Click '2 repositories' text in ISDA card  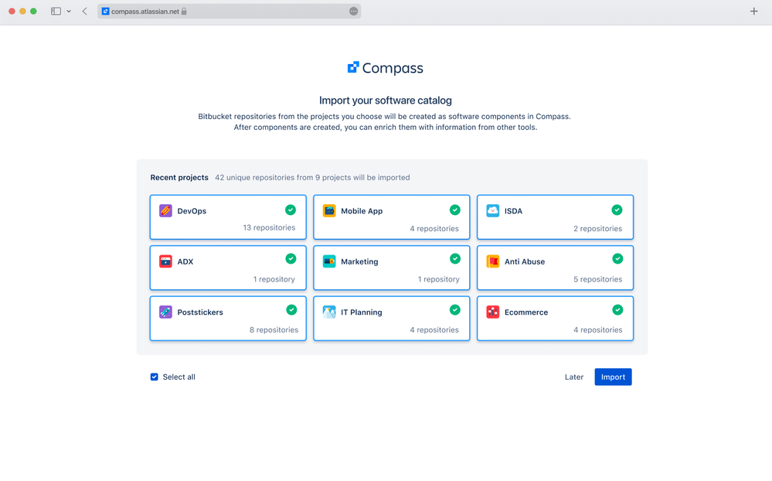coord(597,229)
